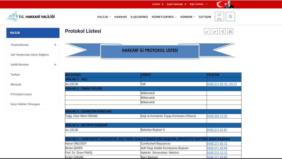Image resolution: width=282 pixels, height=159 pixels.
Task: Click the Atatürk and flag image
Action: pyautogui.click(x=225, y=4)
